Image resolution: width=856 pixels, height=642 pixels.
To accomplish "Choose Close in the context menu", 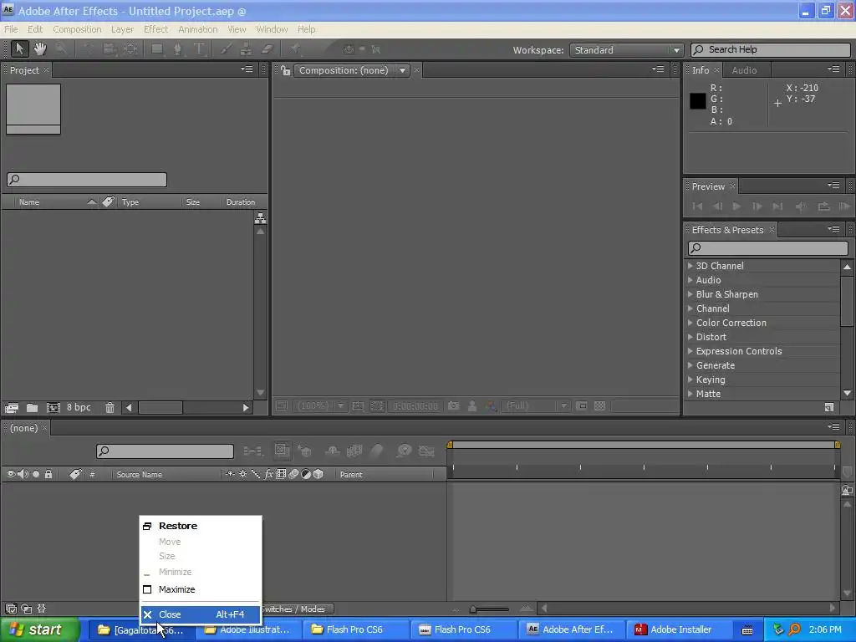I will click(201, 614).
